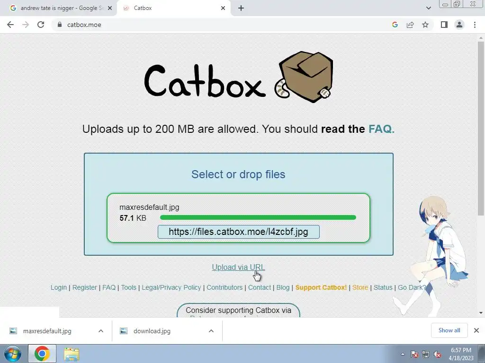Open Chrome three-dot menu
Image resolution: width=485 pixels, height=363 pixels.
(475, 25)
